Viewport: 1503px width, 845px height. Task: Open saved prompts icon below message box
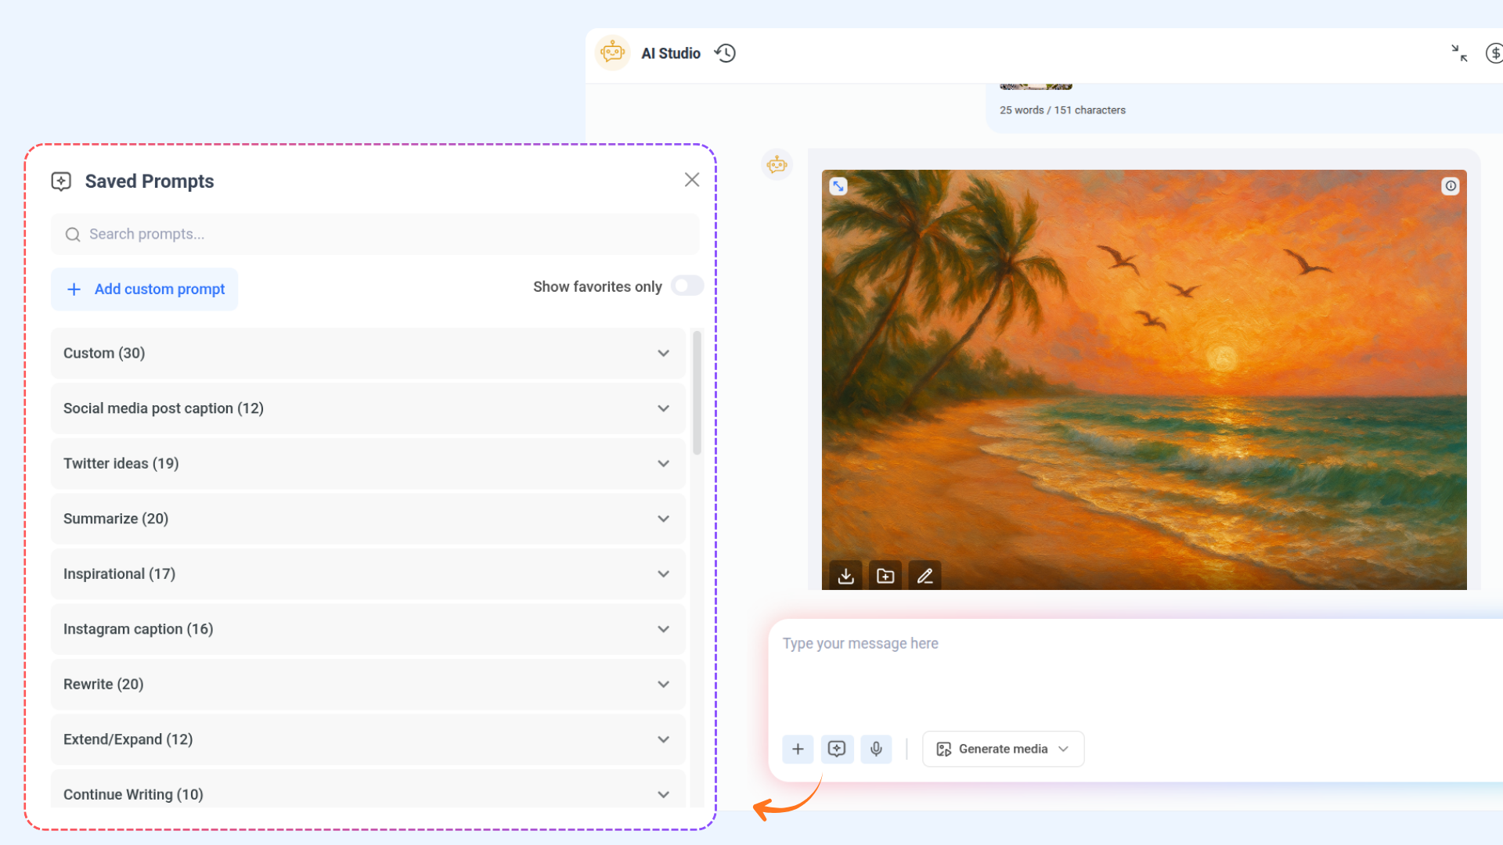coord(837,749)
